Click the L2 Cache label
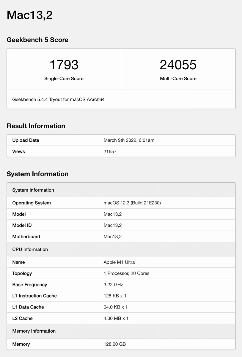Screen dimensions: 242x357 coord(22,318)
